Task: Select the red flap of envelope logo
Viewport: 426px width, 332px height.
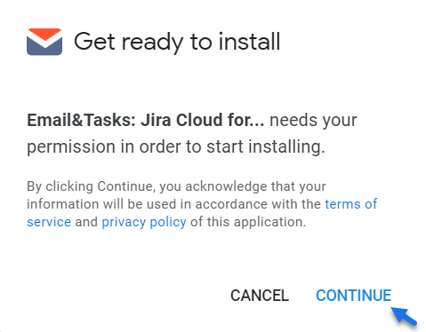Action: click(x=44, y=35)
